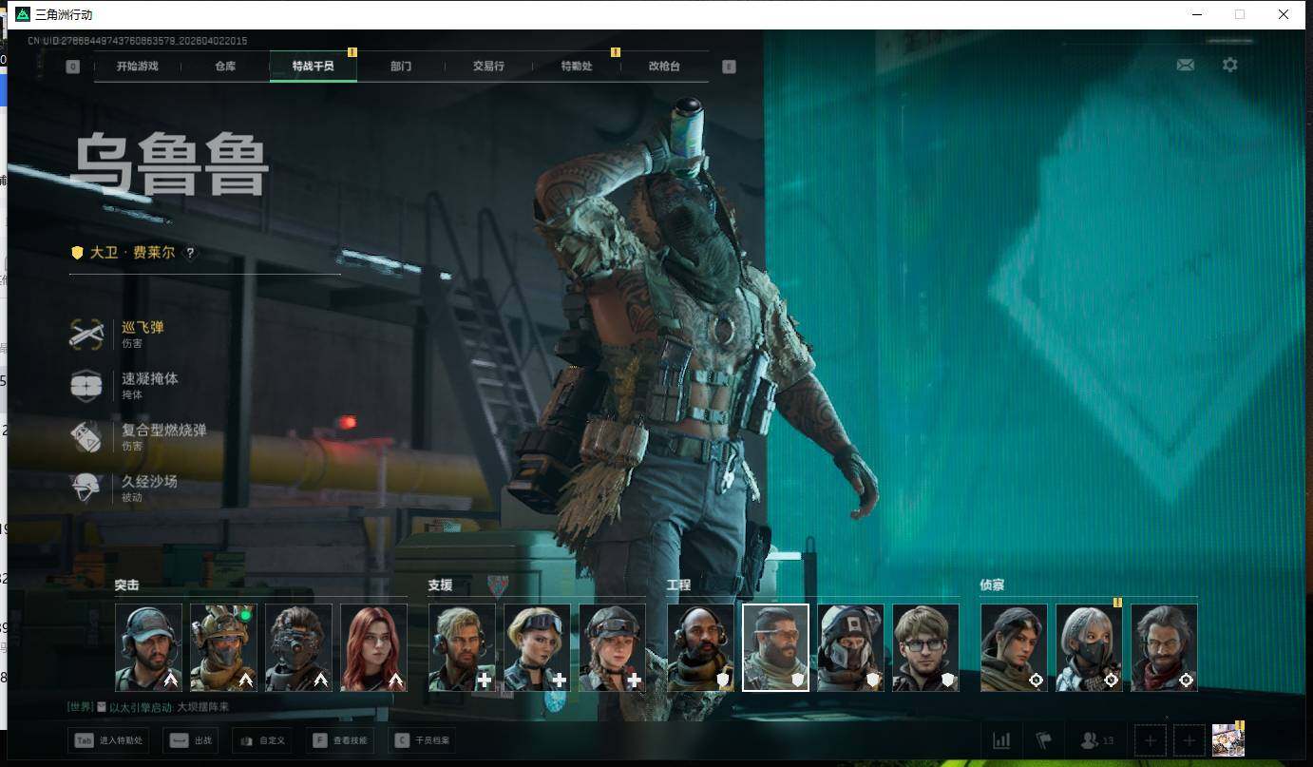Switch to the 仓库 tab
This screenshot has height=767, width=1313.
[225, 67]
